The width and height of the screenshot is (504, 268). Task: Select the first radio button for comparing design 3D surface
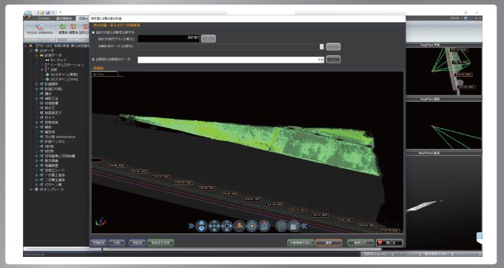tap(93, 32)
